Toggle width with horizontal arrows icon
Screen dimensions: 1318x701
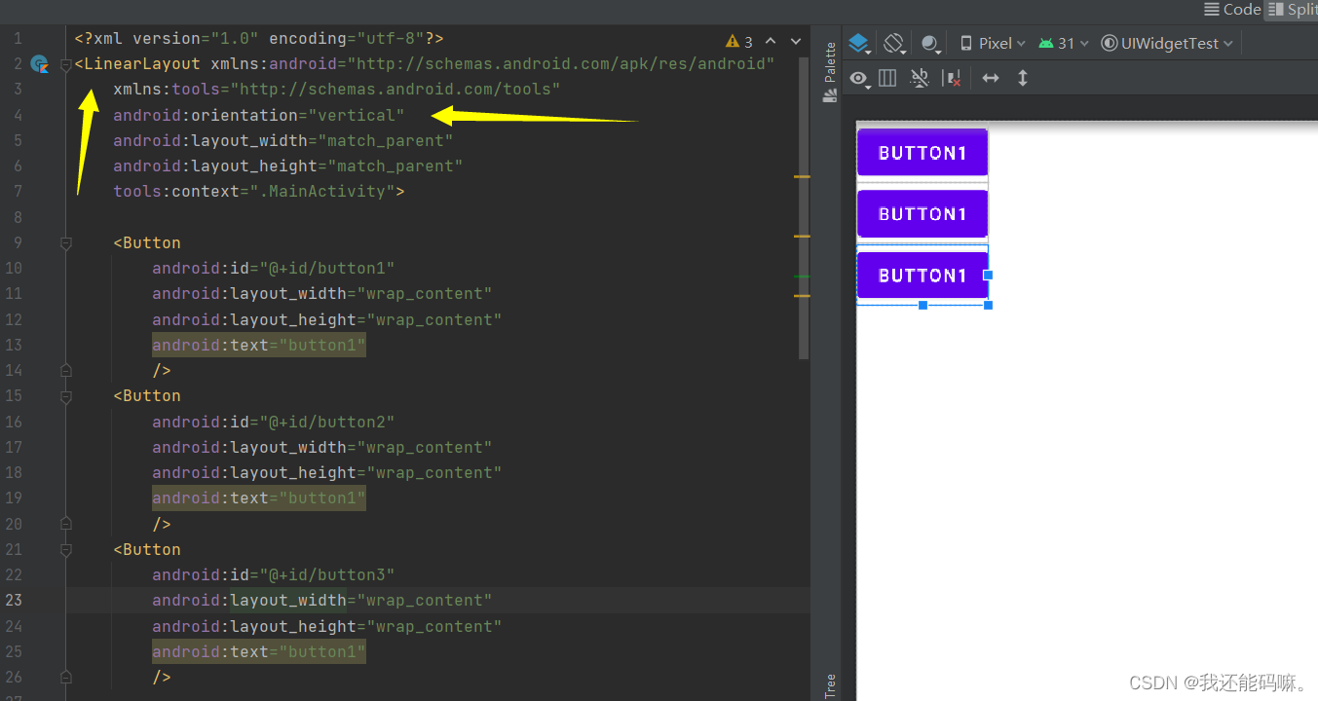991,78
